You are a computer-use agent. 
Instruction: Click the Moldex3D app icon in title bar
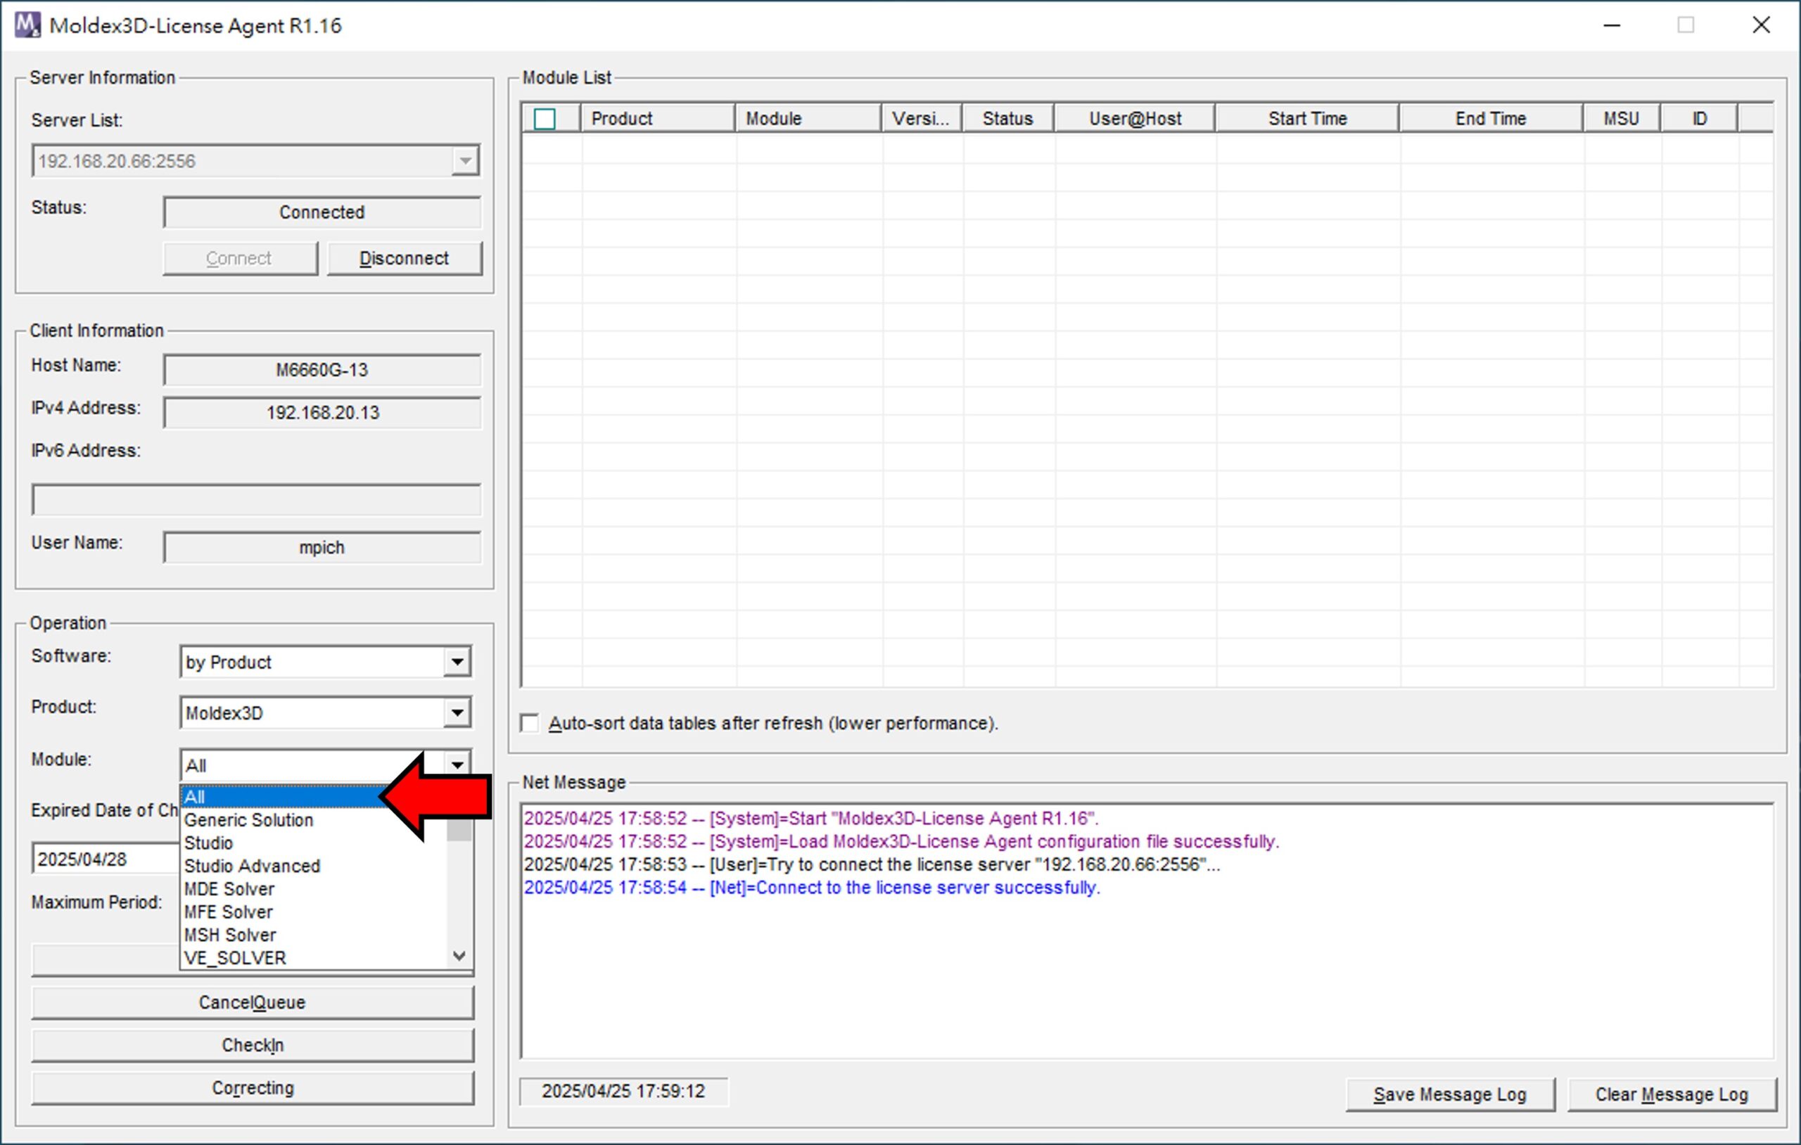[27, 25]
